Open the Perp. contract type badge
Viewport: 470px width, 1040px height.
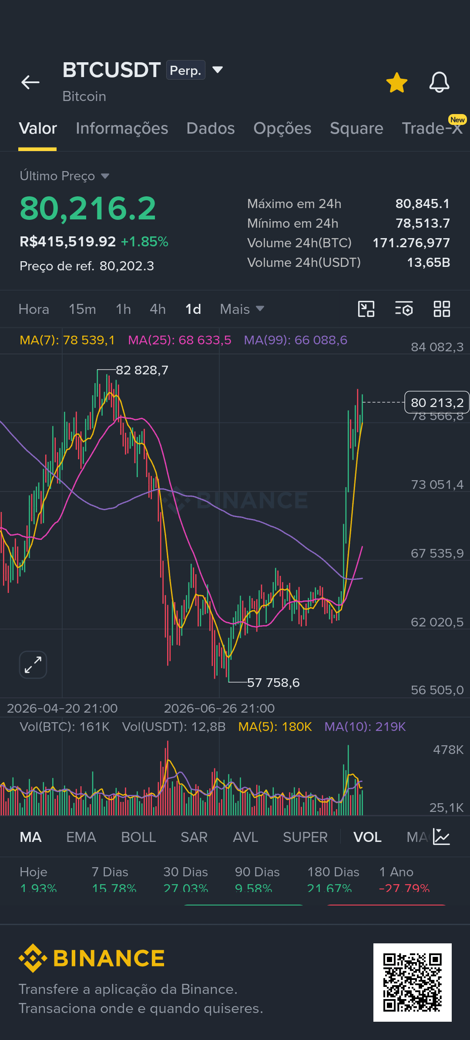point(185,70)
